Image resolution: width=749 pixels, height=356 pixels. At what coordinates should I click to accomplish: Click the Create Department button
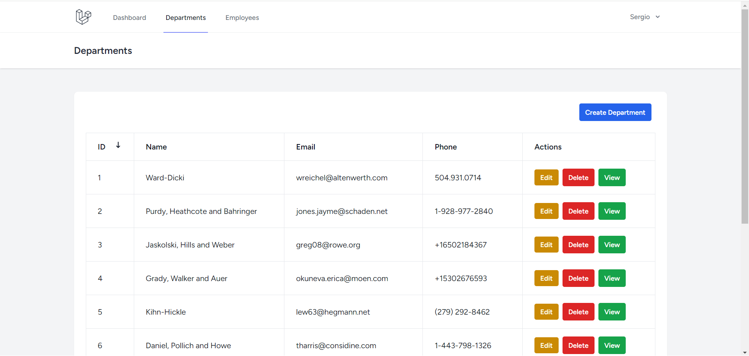click(615, 112)
